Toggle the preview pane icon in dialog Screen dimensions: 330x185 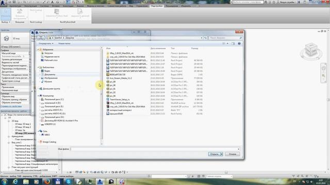click(x=233, y=43)
